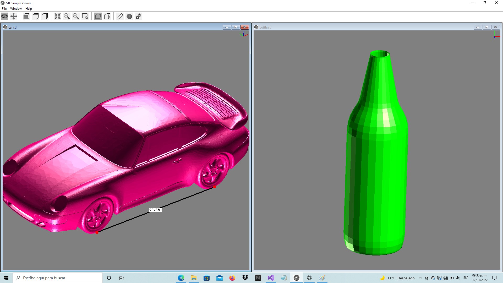This screenshot has height=283, width=503.
Task: Open model info dialog
Action: click(x=129, y=16)
